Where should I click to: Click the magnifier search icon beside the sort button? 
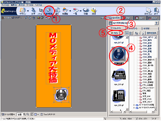coord(144,33)
